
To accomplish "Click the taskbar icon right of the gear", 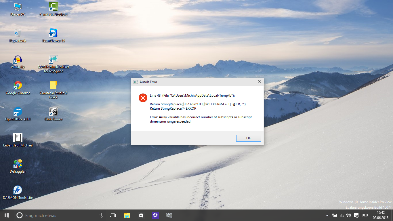I will [x=169, y=215].
